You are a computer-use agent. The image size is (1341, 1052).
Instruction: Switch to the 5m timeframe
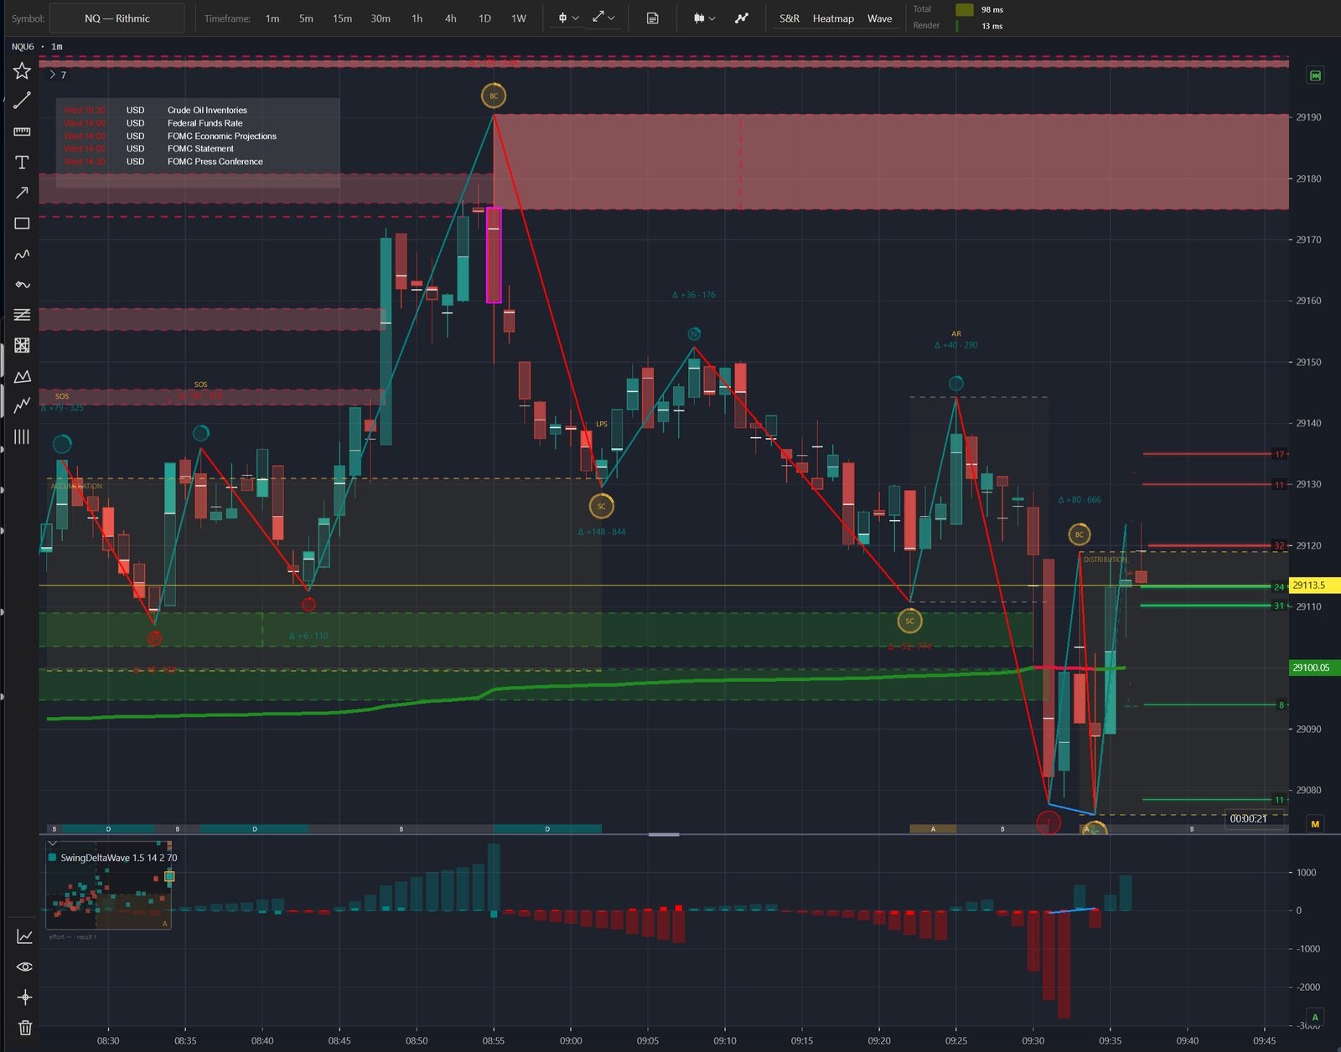[306, 18]
